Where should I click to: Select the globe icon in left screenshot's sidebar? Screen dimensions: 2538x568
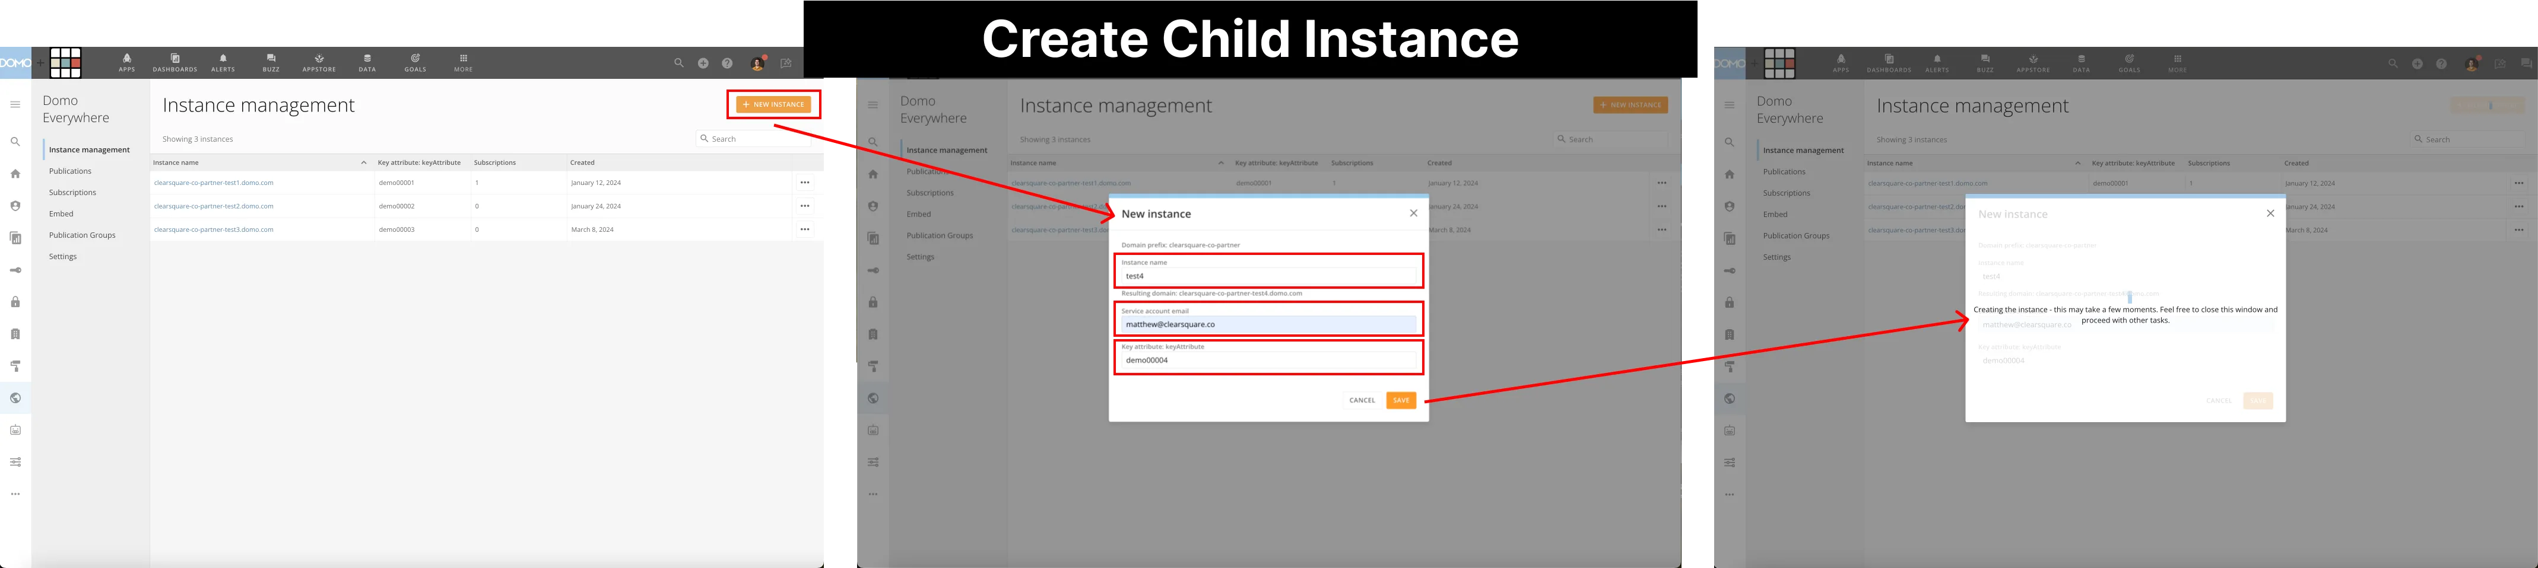click(x=16, y=398)
